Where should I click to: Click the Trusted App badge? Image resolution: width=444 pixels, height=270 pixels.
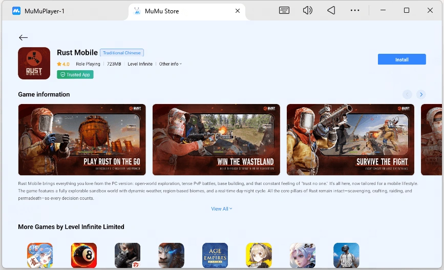[75, 74]
